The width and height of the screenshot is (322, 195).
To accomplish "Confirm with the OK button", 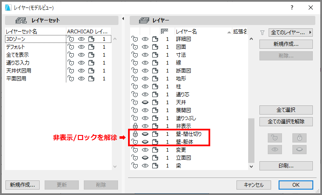I will point(296,185).
